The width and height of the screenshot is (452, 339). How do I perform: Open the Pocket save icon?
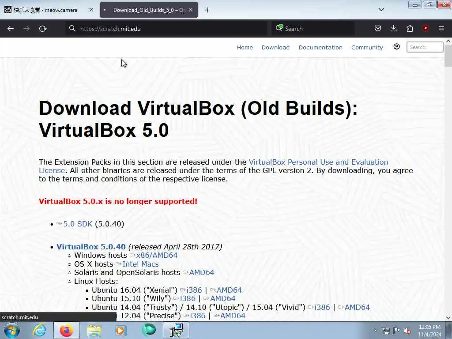[378, 28]
